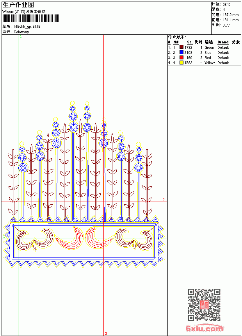Click the 'Wilcom(汇京)' studio name line
242x336 pixels.
pyautogui.click(x=24, y=12)
